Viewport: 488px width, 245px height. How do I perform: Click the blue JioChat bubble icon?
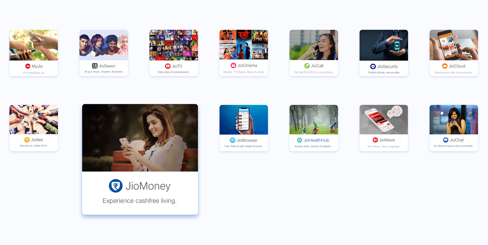tap(446, 140)
